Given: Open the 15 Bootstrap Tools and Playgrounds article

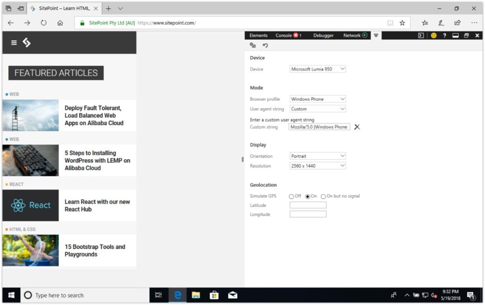Looking at the screenshot, I should pos(95,250).
